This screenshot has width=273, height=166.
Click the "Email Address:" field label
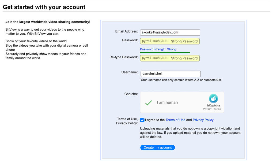click(126, 31)
